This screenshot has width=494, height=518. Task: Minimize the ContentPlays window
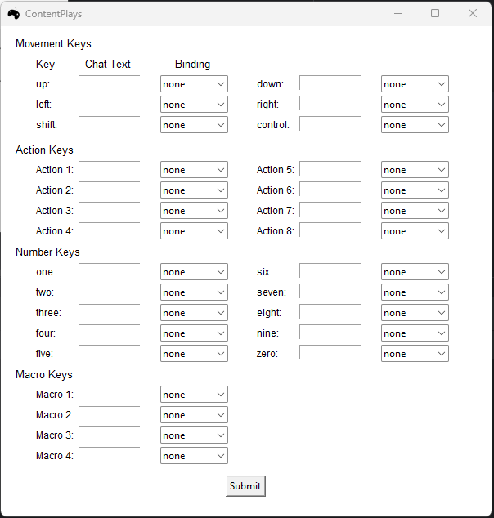pos(398,13)
